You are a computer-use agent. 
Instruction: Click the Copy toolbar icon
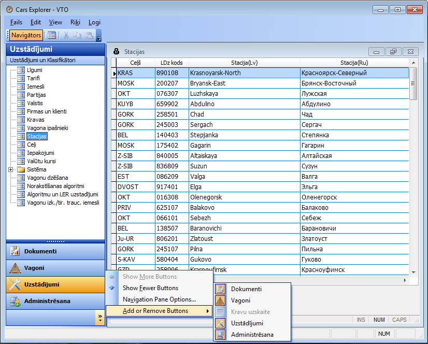coord(77,35)
